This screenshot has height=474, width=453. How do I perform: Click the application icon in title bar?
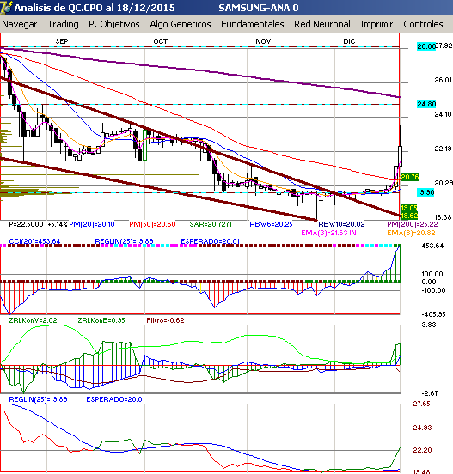click(6, 7)
